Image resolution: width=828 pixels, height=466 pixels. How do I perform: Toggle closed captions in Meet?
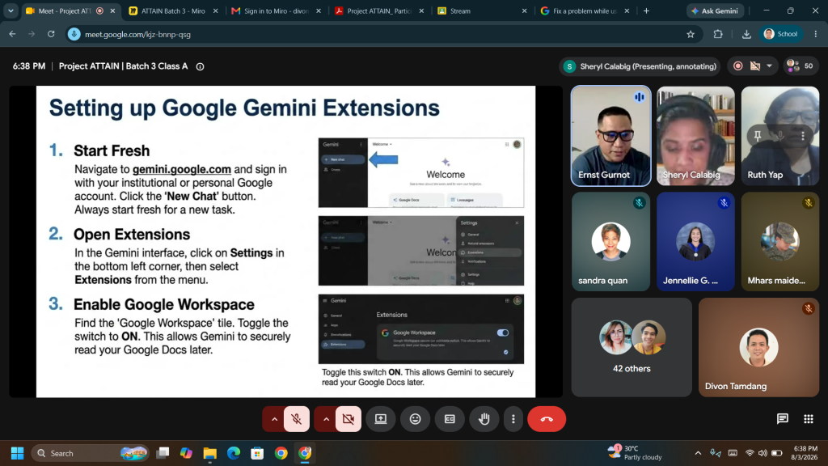450,419
